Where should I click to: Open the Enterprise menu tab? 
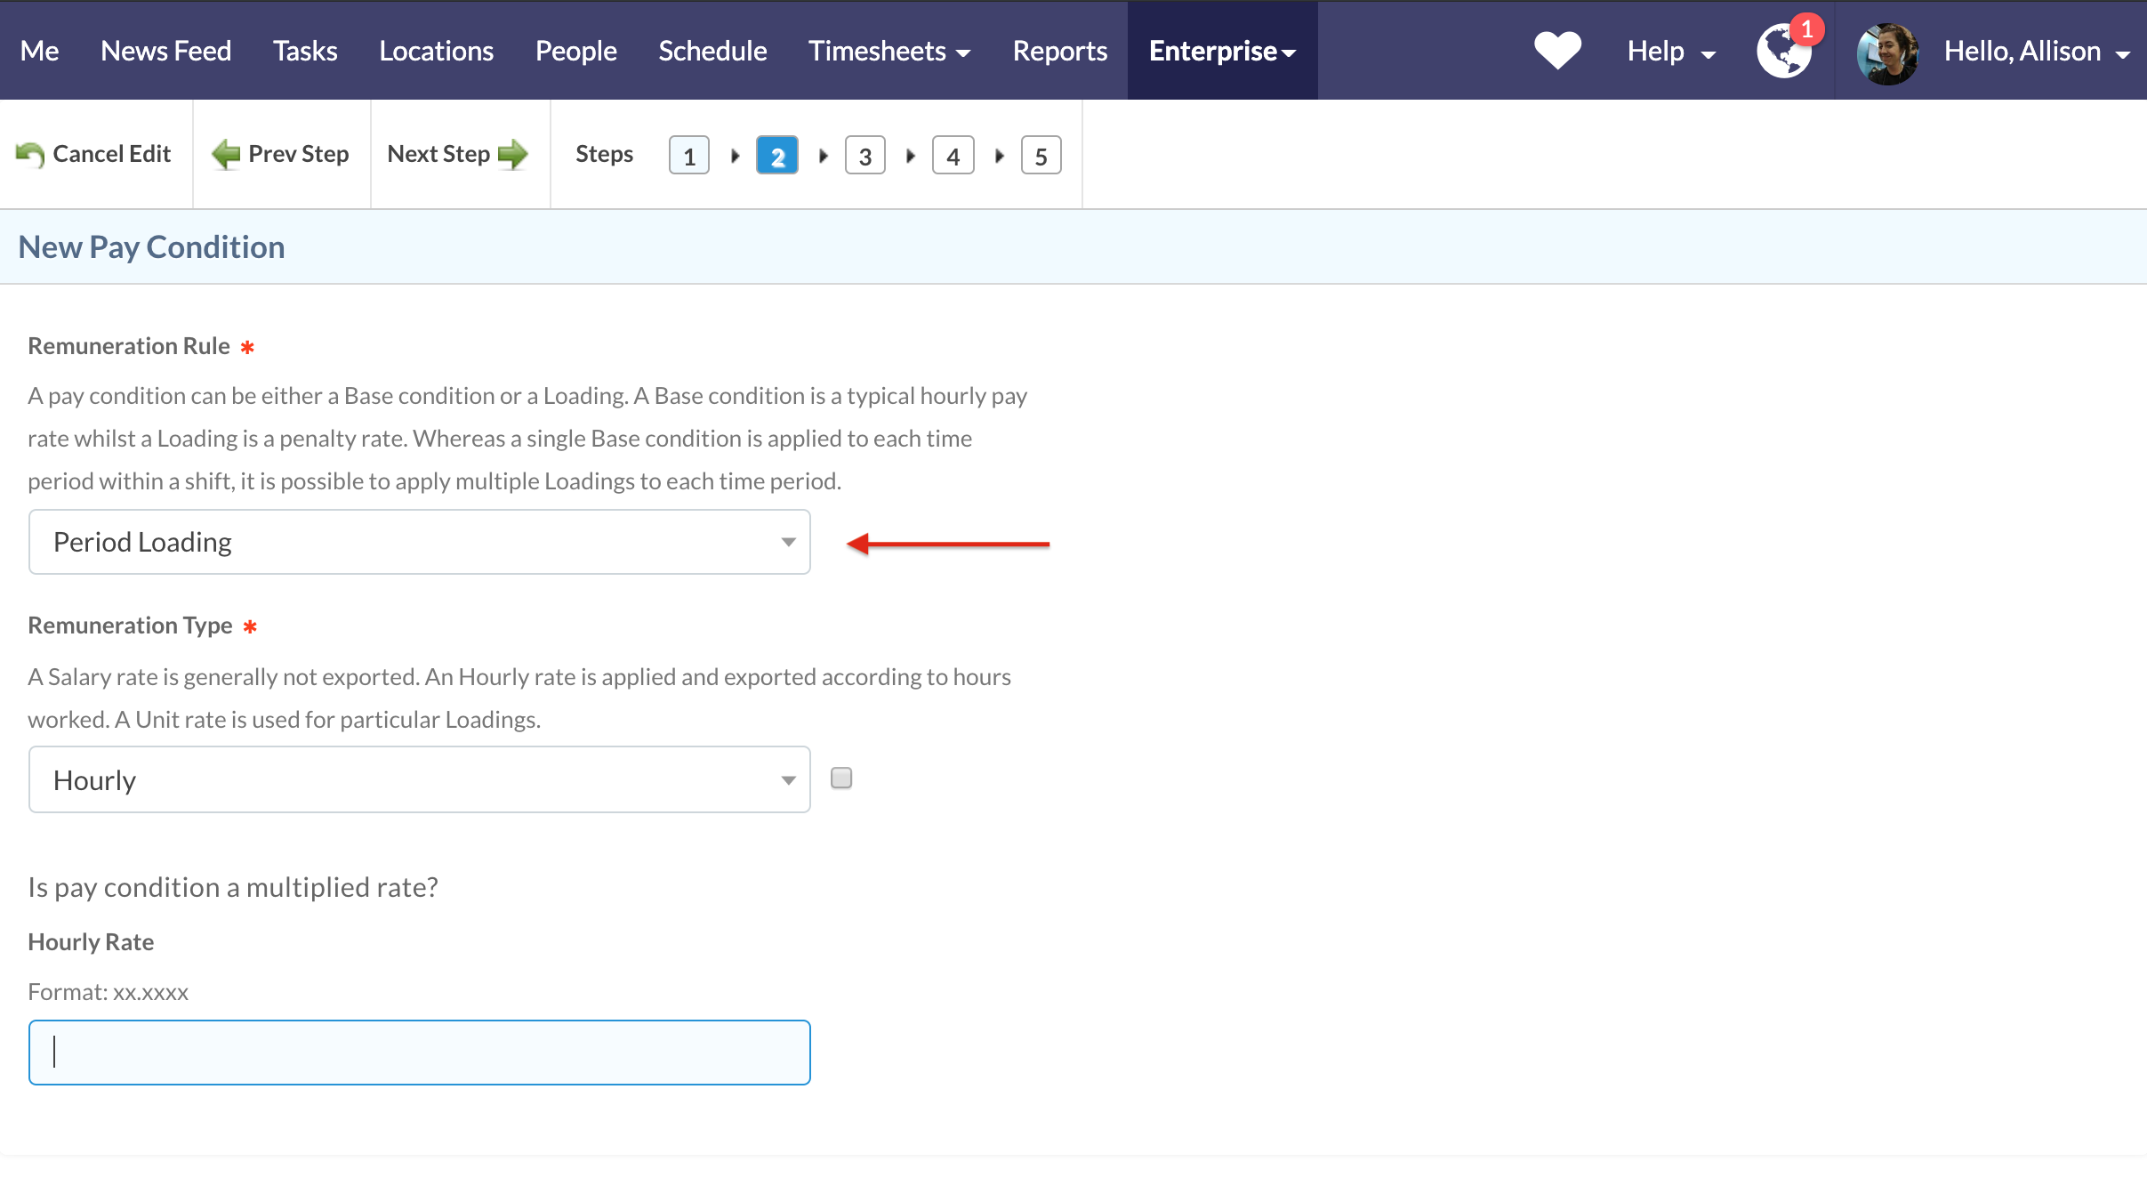(x=1222, y=52)
